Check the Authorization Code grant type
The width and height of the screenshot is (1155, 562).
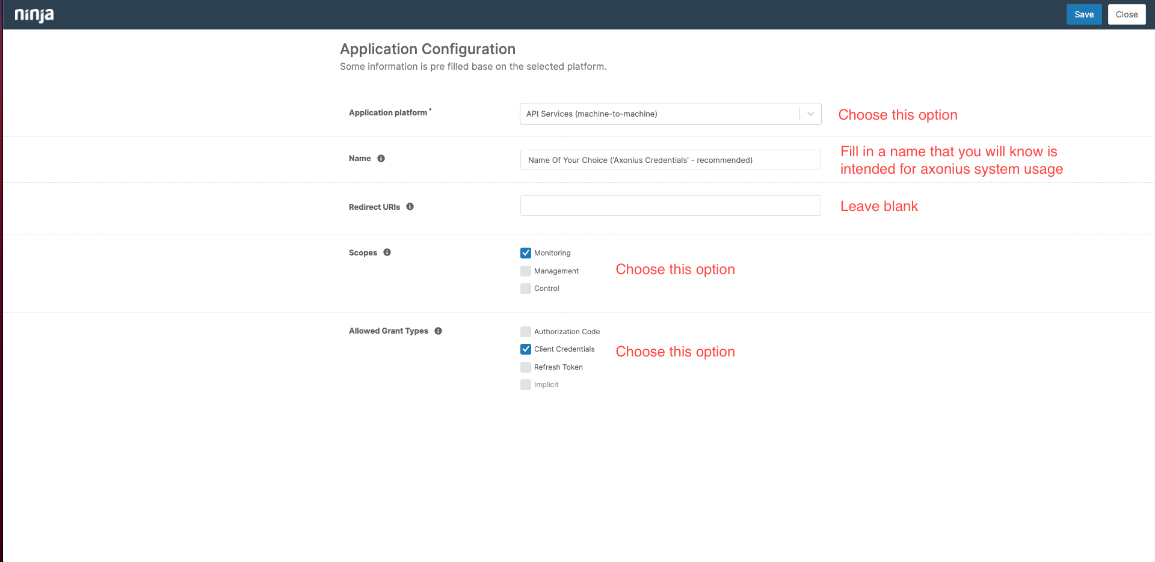tap(526, 332)
